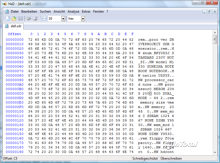
Task: Click the Offset column header
Action: pos(14,34)
